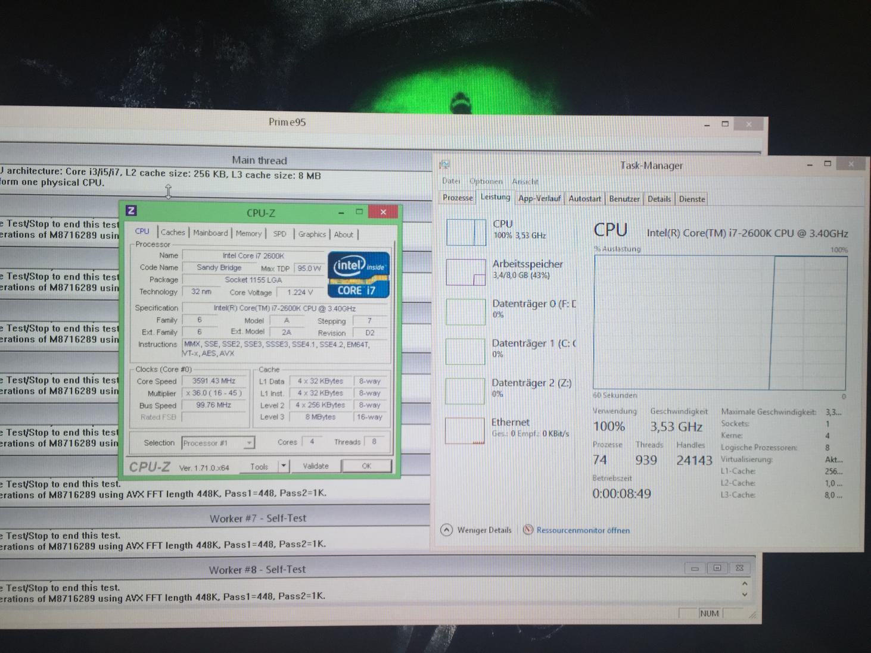
Task: Maximize the CPU-Z window
Action: pyautogui.click(x=359, y=211)
